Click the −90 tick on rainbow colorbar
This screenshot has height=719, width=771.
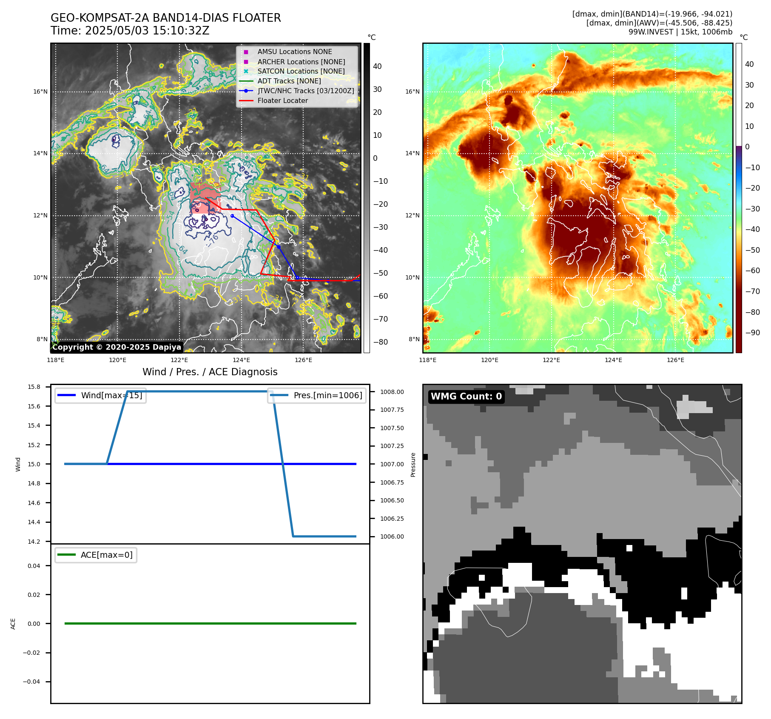click(752, 333)
